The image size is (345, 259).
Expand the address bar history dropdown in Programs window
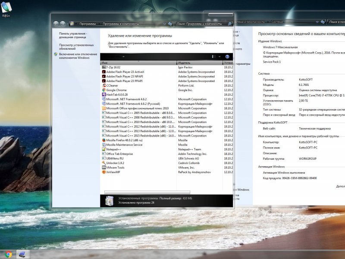pyautogui.click(x=164, y=24)
